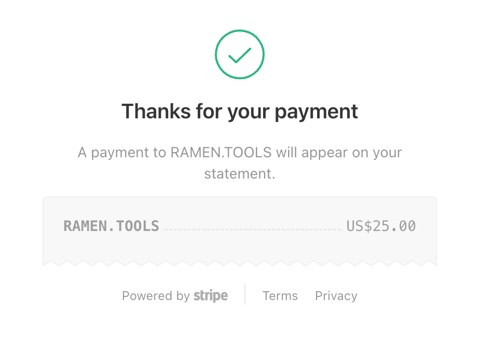
Task: Click the "Thanks for your payment" heading
Action: (240, 111)
